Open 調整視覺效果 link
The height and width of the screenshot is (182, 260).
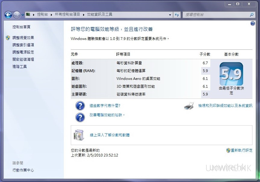click(x=23, y=38)
